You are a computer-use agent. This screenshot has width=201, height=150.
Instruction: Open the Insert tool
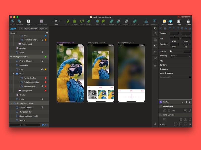point(29,21)
